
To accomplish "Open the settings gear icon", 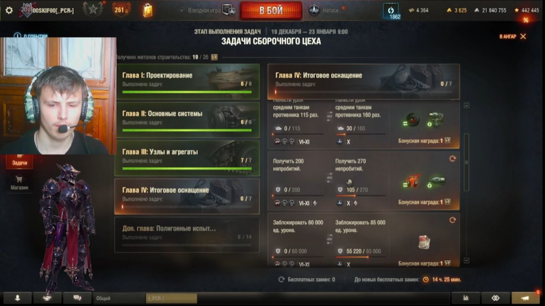I will (x=9, y=10).
